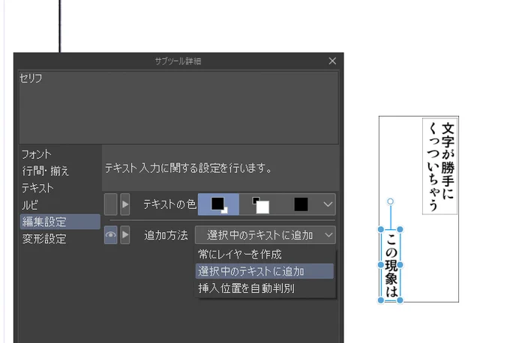Screen dimensions: 510x343
Task: Select sub color for text color
Action: 260,204
